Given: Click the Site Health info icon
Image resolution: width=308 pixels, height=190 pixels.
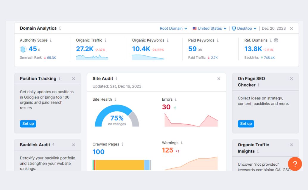Looking at the screenshot, I should pyautogui.click(x=115, y=99).
